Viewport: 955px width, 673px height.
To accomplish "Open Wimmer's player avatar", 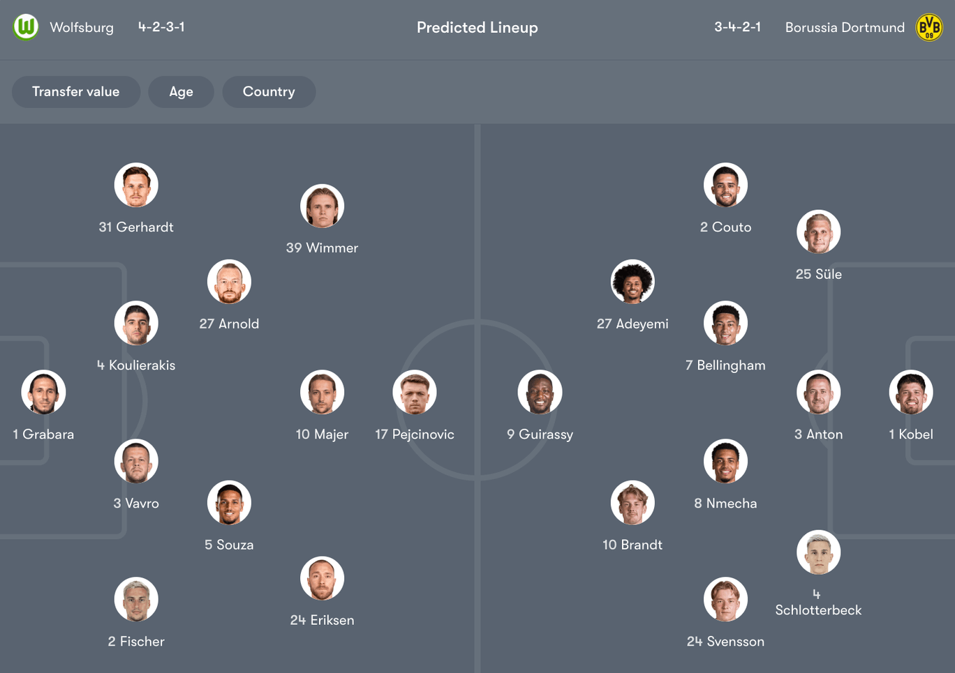I will click(322, 206).
